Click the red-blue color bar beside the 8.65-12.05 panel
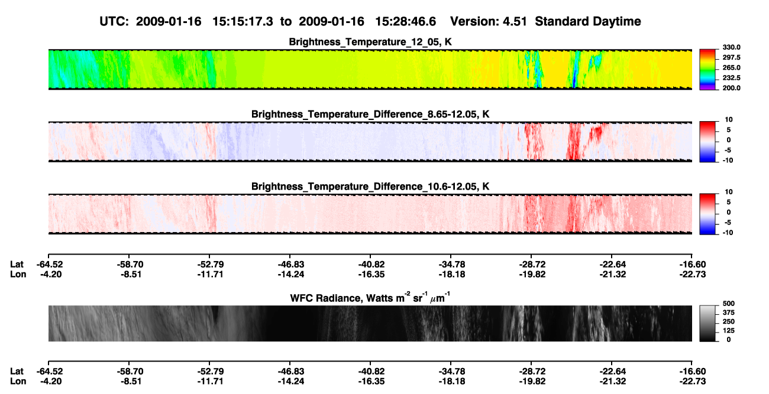The height and width of the screenshot is (394, 769). tap(707, 141)
